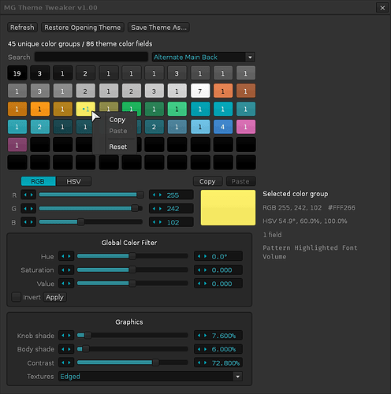Click the G channel slider
The image size is (391, 394).
coord(91,208)
